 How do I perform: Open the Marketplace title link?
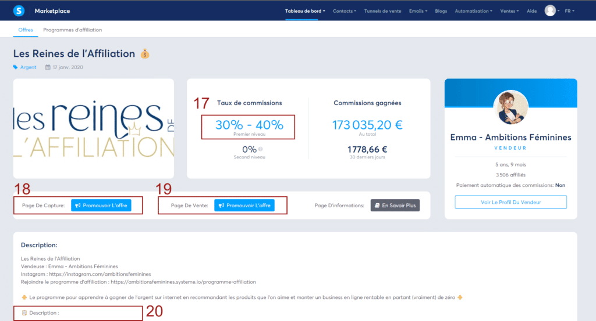pyautogui.click(x=52, y=11)
